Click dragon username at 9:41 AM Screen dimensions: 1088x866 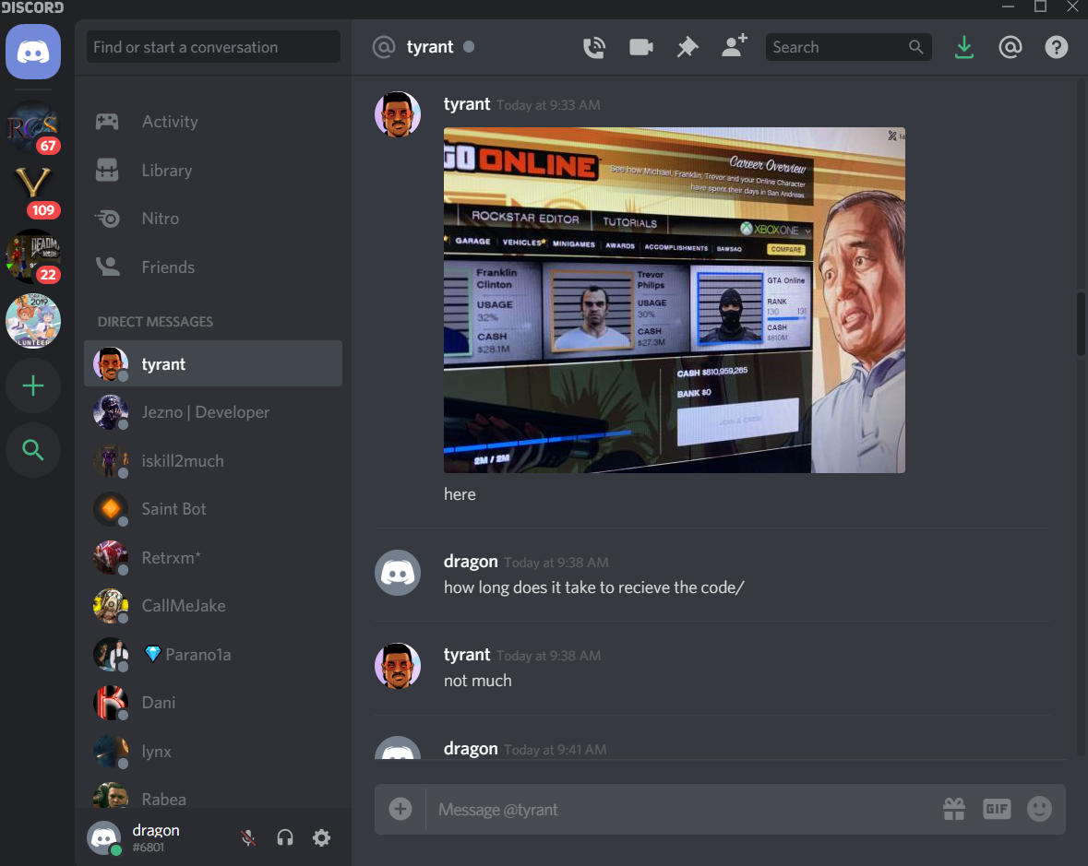pyautogui.click(x=471, y=749)
